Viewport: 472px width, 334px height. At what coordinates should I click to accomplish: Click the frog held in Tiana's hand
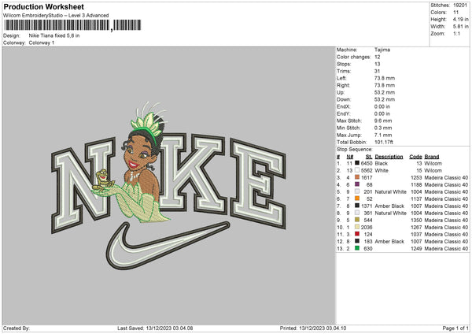(x=104, y=180)
